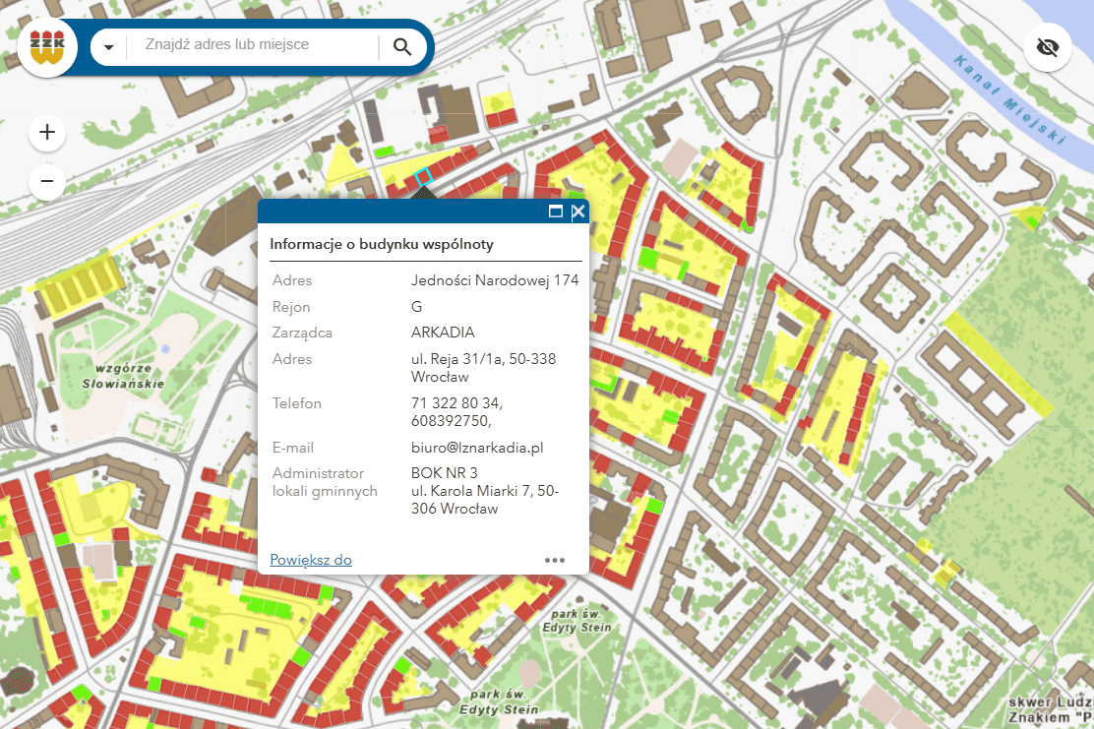Screen dimensions: 1094x729
Task: Click the Kanał Miejski water label
Action: [x=1008, y=99]
